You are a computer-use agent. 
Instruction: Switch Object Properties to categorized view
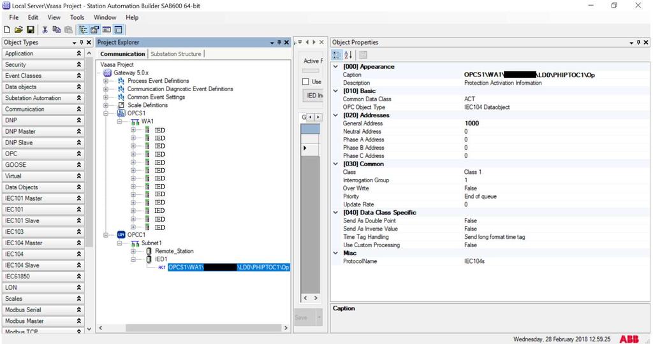click(337, 55)
